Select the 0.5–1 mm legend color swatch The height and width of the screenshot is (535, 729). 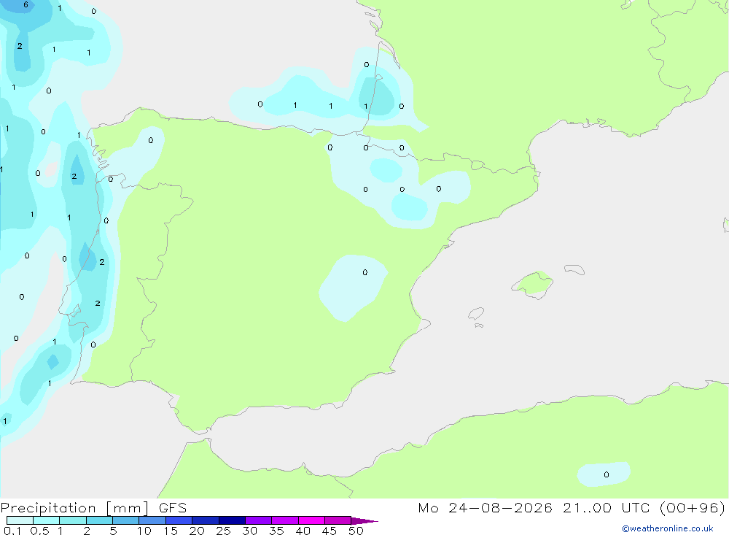tap(47, 520)
